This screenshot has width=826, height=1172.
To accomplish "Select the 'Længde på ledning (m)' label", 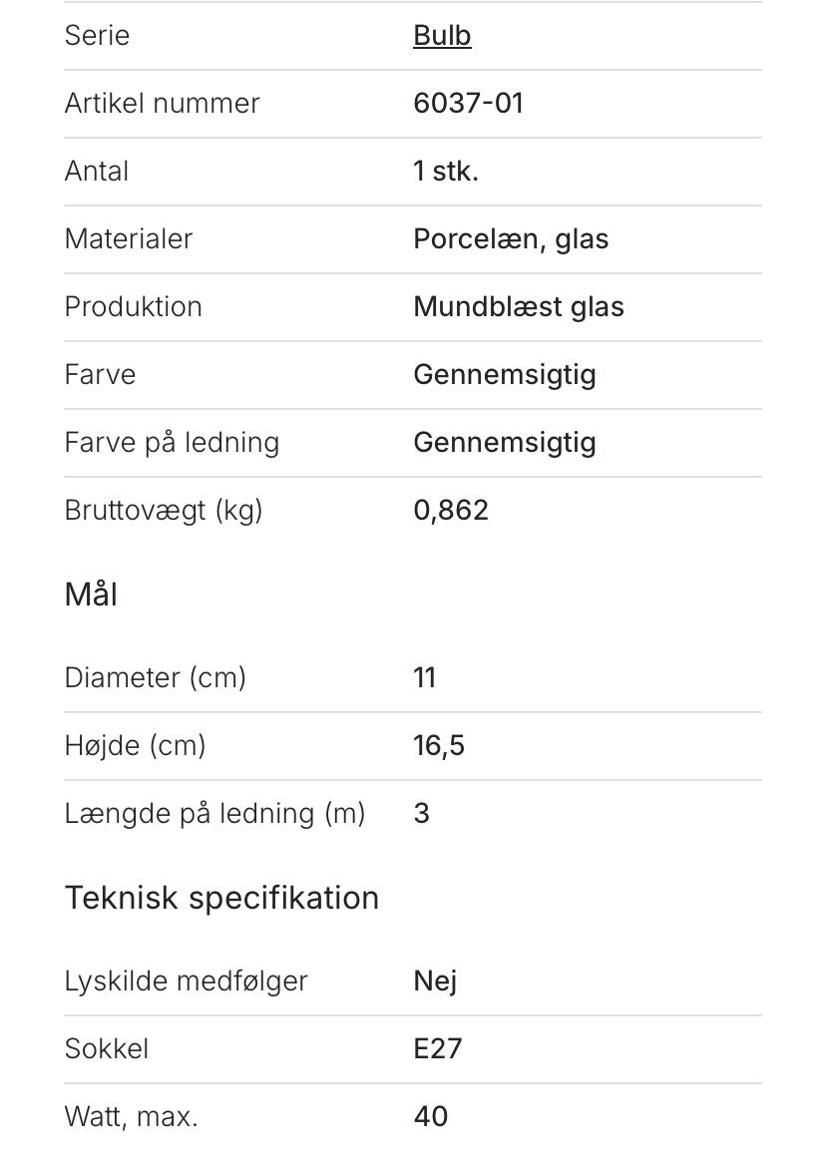I will point(214,814).
